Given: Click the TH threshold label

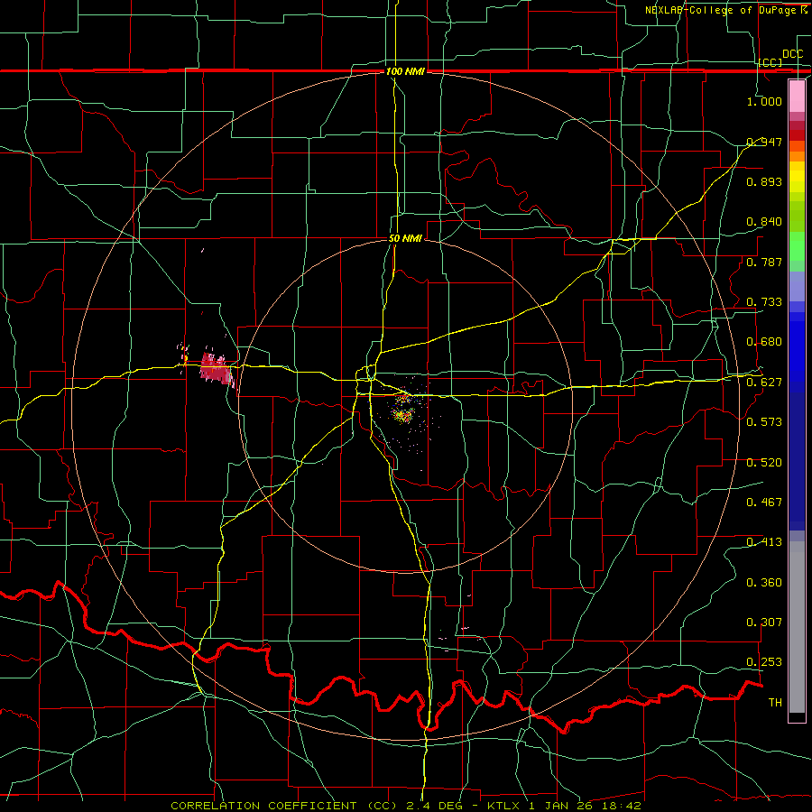Looking at the screenshot, I should point(775,703).
